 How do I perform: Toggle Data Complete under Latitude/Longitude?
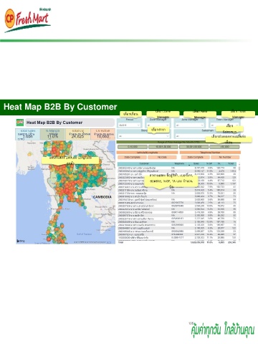tap(132, 157)
